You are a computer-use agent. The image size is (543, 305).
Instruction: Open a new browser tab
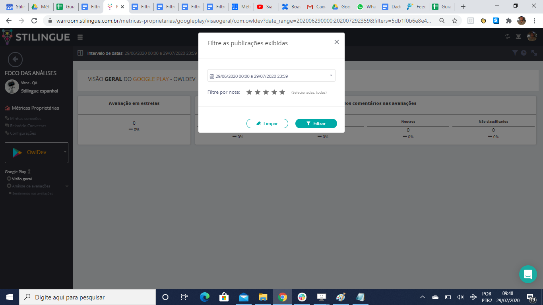coord(463,7)
